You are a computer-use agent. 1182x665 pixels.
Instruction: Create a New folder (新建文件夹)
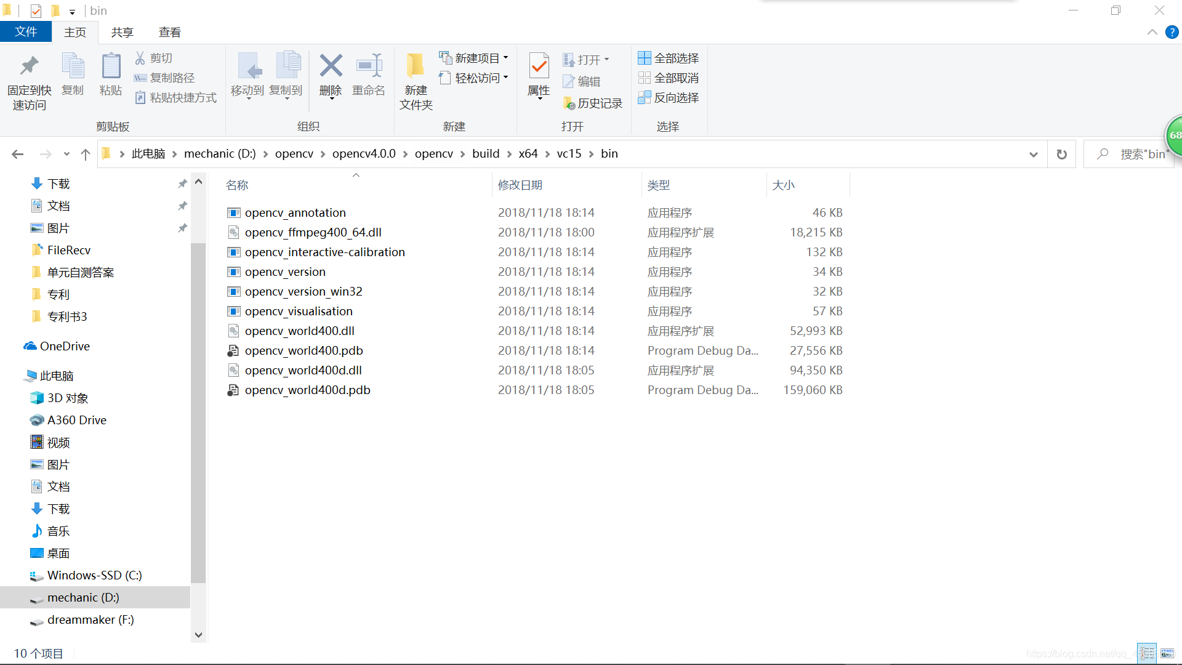click(416, 81)
